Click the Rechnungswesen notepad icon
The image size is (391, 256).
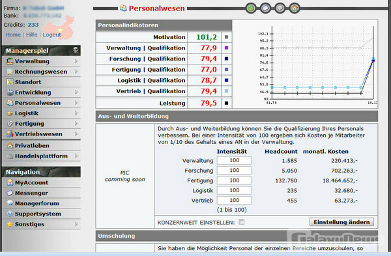coord(10,72)
